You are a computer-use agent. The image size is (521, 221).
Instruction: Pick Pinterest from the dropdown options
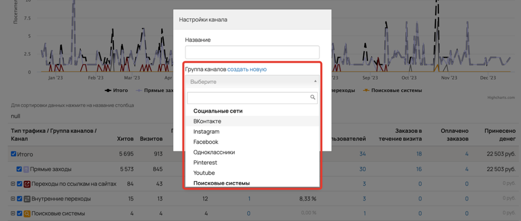pyautogui.click(x=252, y=162)
